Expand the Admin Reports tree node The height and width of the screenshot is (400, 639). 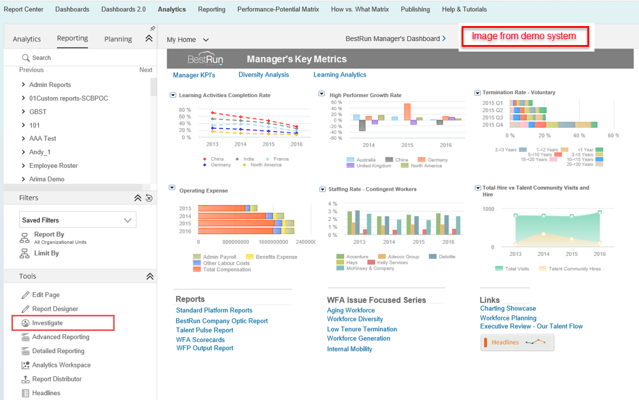(x=23, y=84)
